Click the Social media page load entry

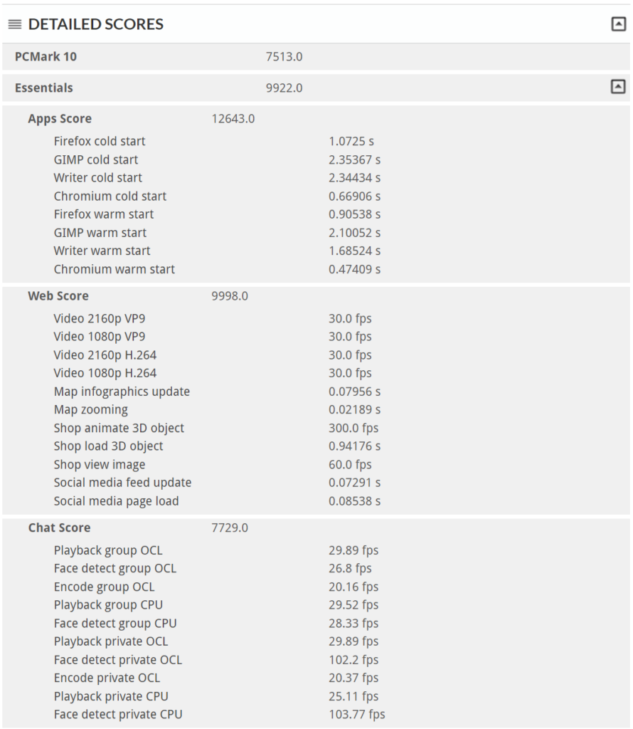pyautogui.click(x=116, y=501)
